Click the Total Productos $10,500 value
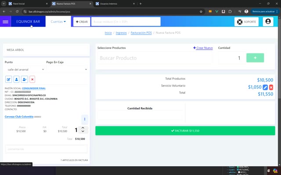 [265, 80]
